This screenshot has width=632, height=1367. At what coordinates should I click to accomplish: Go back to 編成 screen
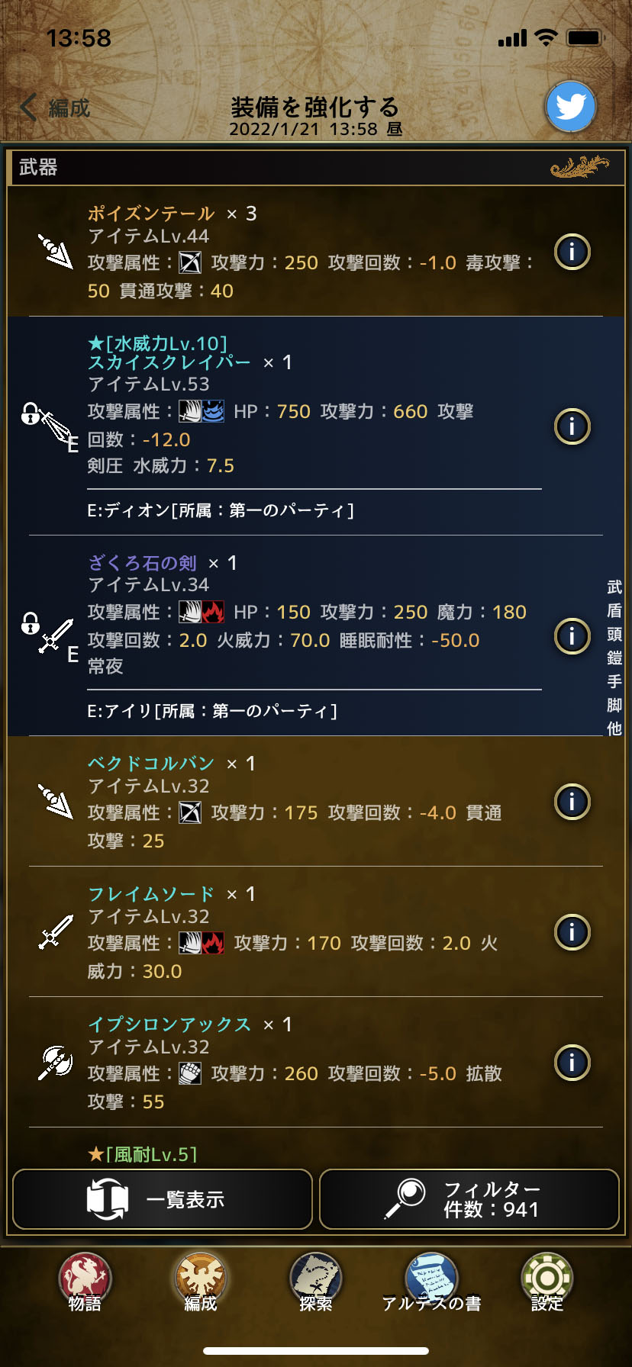[x=56, y=108]
